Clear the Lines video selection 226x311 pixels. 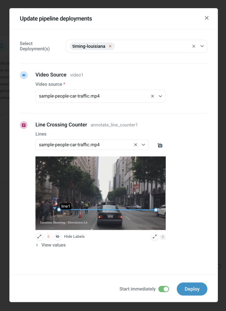(x=136, y=145)
